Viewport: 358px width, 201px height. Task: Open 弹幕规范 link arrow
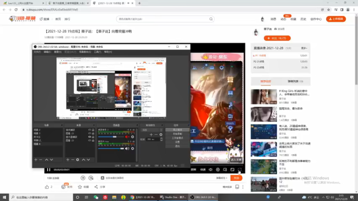click(222, 178)
